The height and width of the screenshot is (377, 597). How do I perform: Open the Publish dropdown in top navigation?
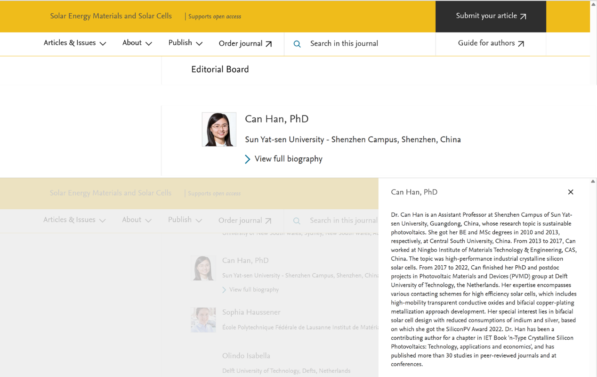pos(185,43)
